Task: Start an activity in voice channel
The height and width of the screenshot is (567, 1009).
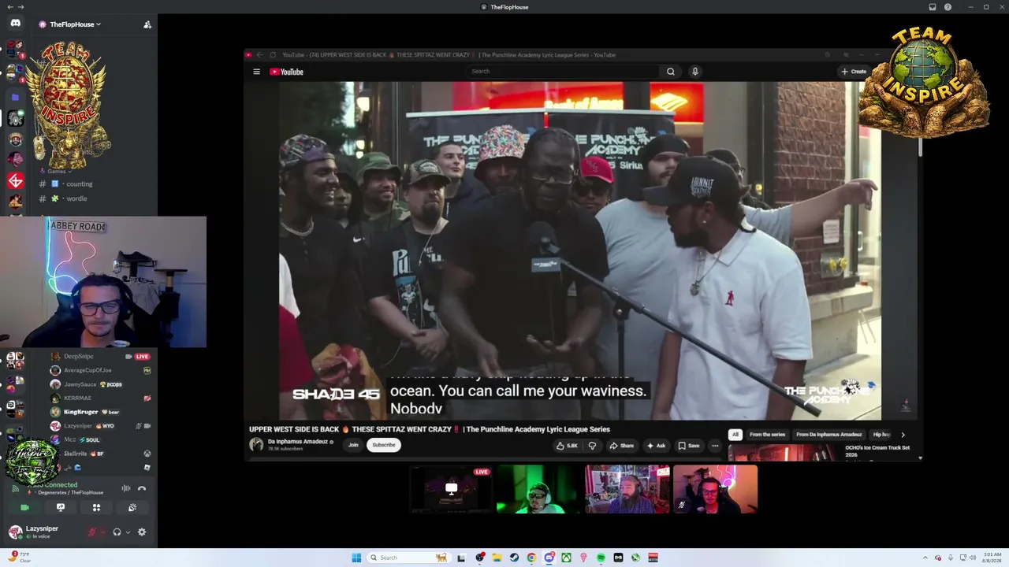Action: pos(96,508)
